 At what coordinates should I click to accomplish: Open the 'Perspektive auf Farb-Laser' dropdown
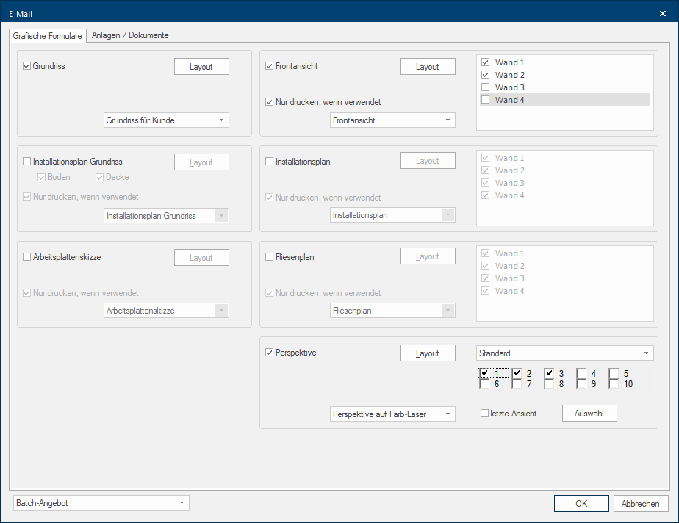point(392,414)
